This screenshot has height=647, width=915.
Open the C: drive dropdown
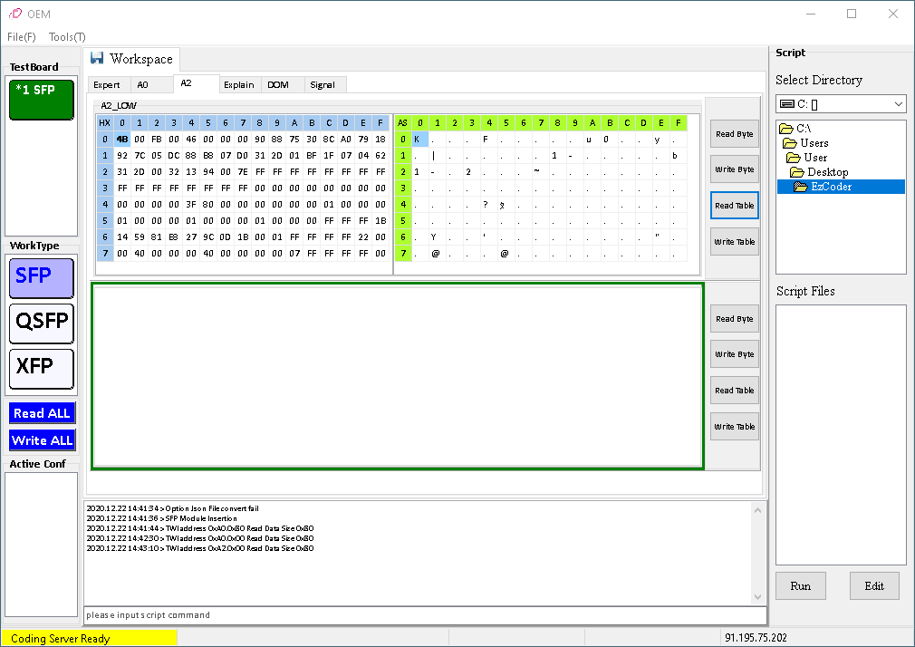pos(897,104)
